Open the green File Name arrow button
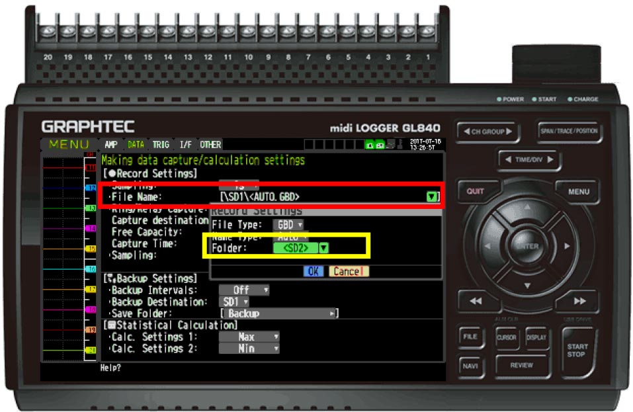 pyautogui.click(x=431, y=197)
